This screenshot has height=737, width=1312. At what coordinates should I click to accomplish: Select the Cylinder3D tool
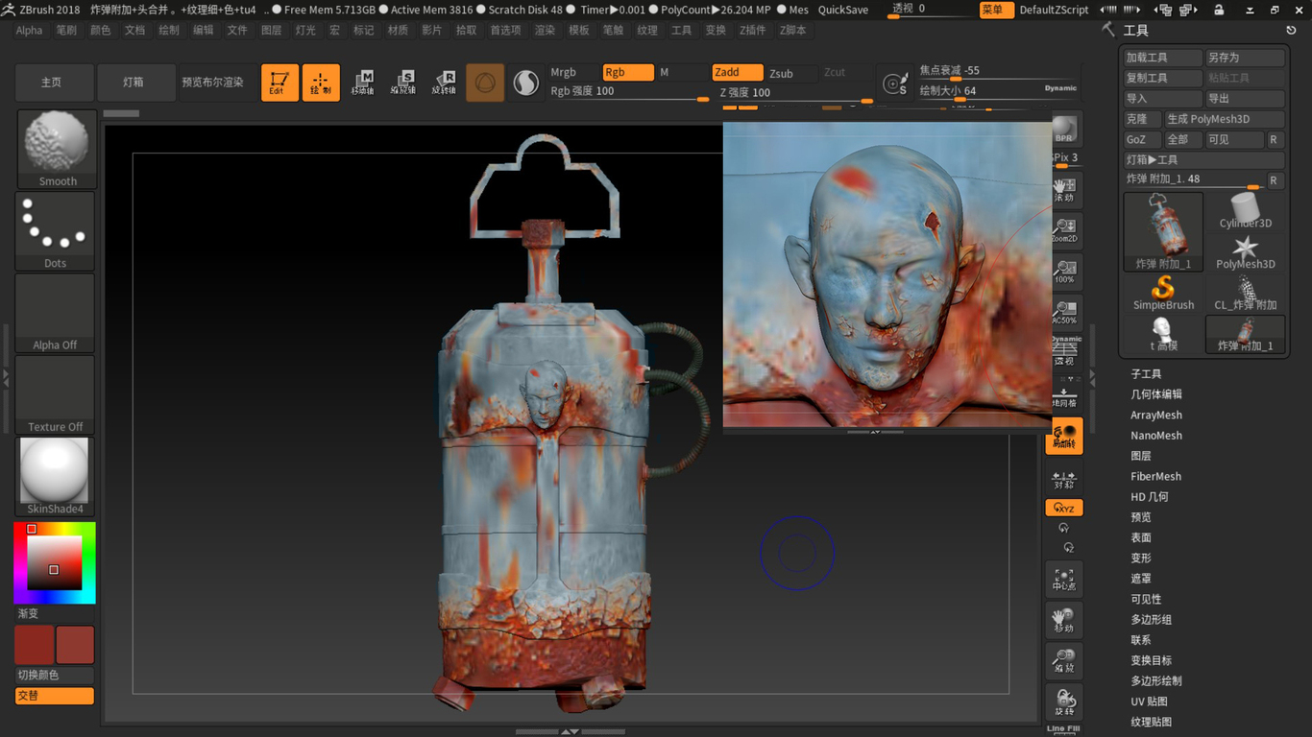click(x=1246, y=211)
